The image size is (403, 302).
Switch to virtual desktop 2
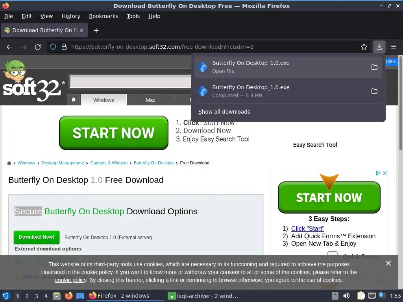27,296
